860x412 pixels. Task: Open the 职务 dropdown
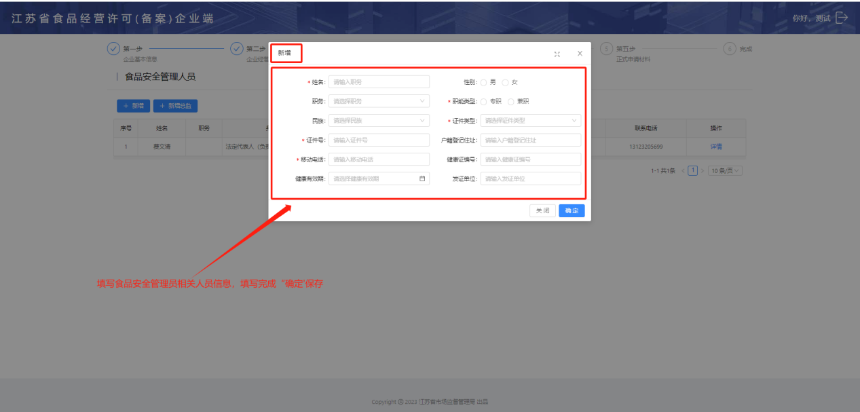379,101
